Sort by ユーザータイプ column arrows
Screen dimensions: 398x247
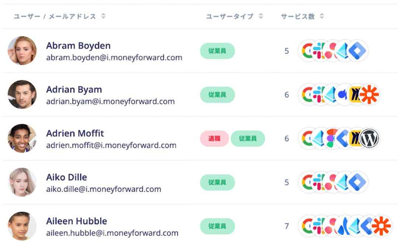(x=261, y=16)
